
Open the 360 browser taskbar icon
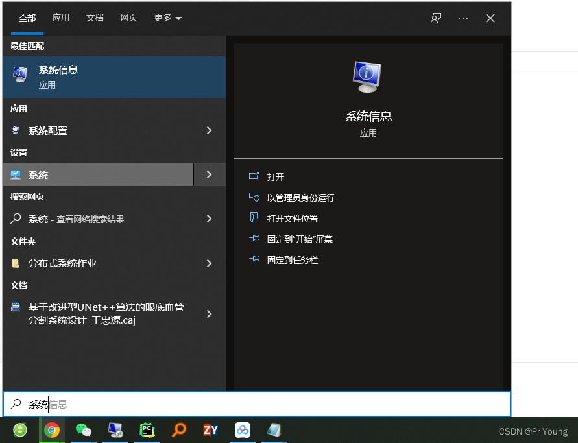pos(20,430)
